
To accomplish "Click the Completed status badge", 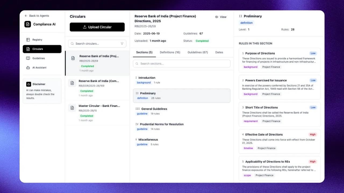I will (x=202, y=41).
